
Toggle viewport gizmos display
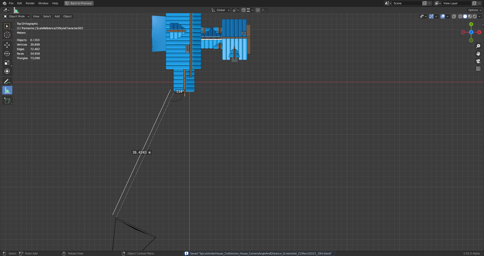tap(431, 16)
